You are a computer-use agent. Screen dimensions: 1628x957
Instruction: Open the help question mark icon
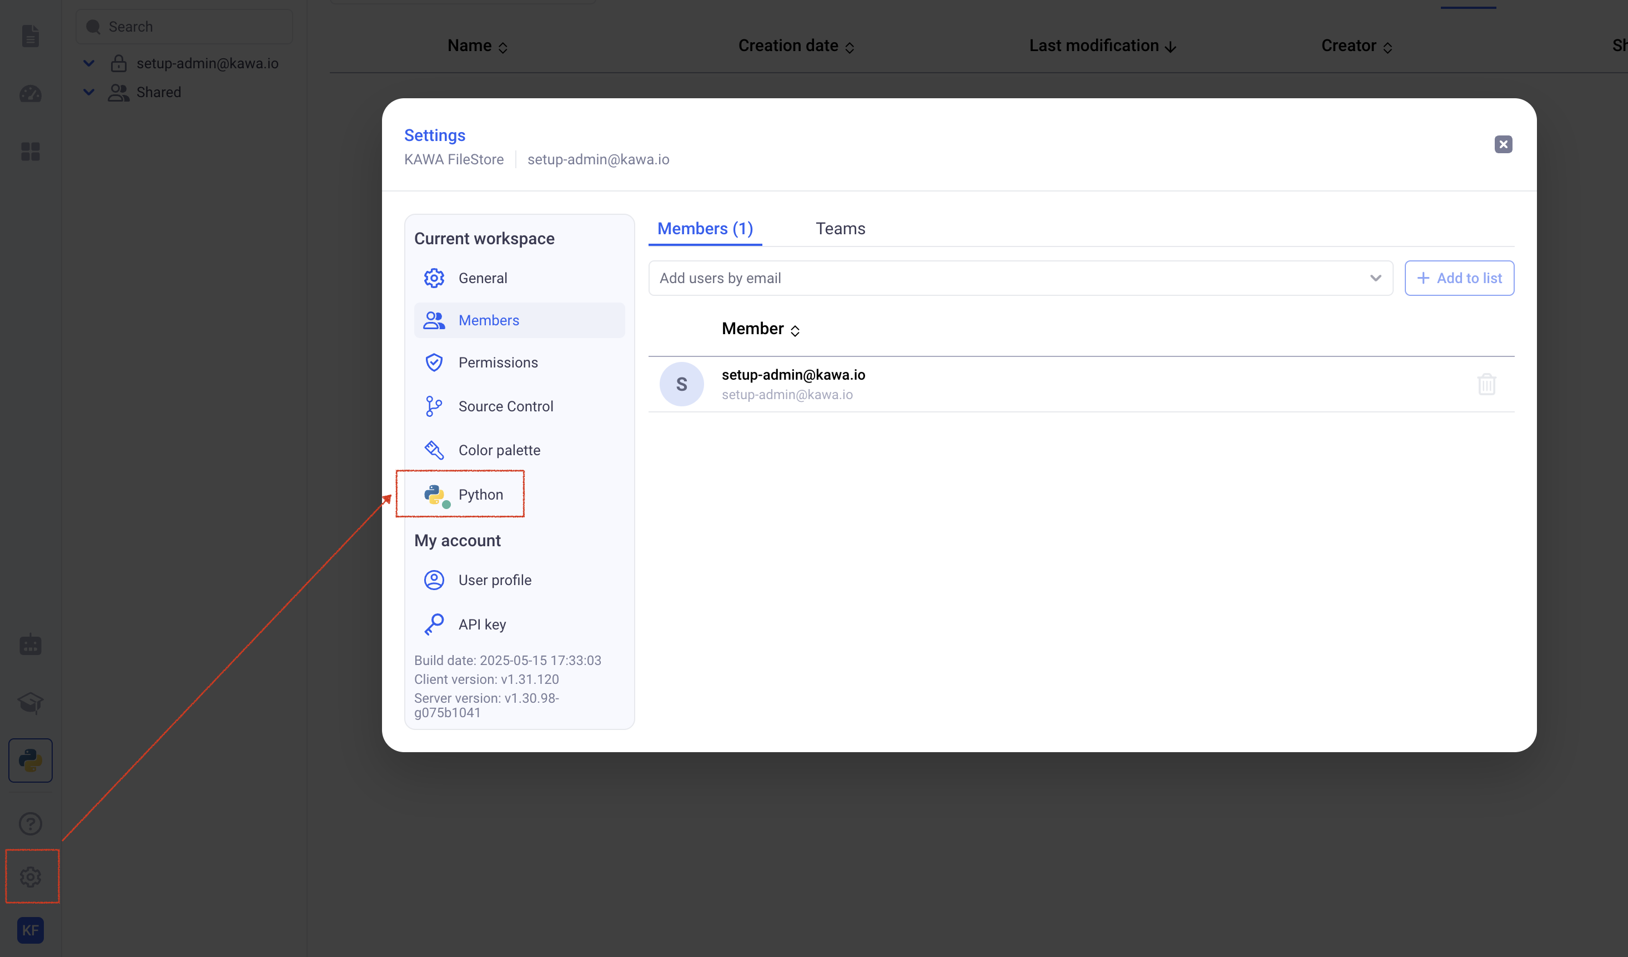point(31,823)
